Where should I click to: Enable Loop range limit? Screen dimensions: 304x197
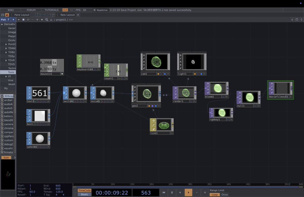pos(215,194)
